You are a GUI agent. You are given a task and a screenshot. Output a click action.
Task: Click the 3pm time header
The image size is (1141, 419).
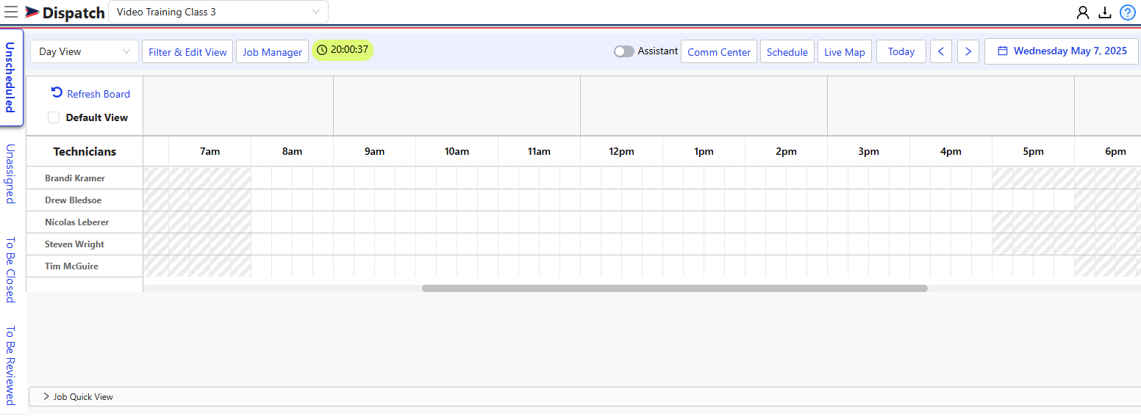coord(868,152)
